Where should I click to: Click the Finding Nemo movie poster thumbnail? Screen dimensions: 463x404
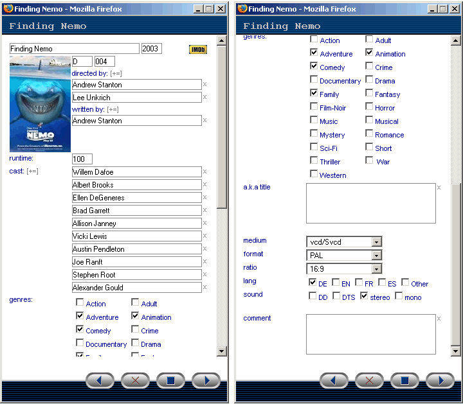click(40, 104)
